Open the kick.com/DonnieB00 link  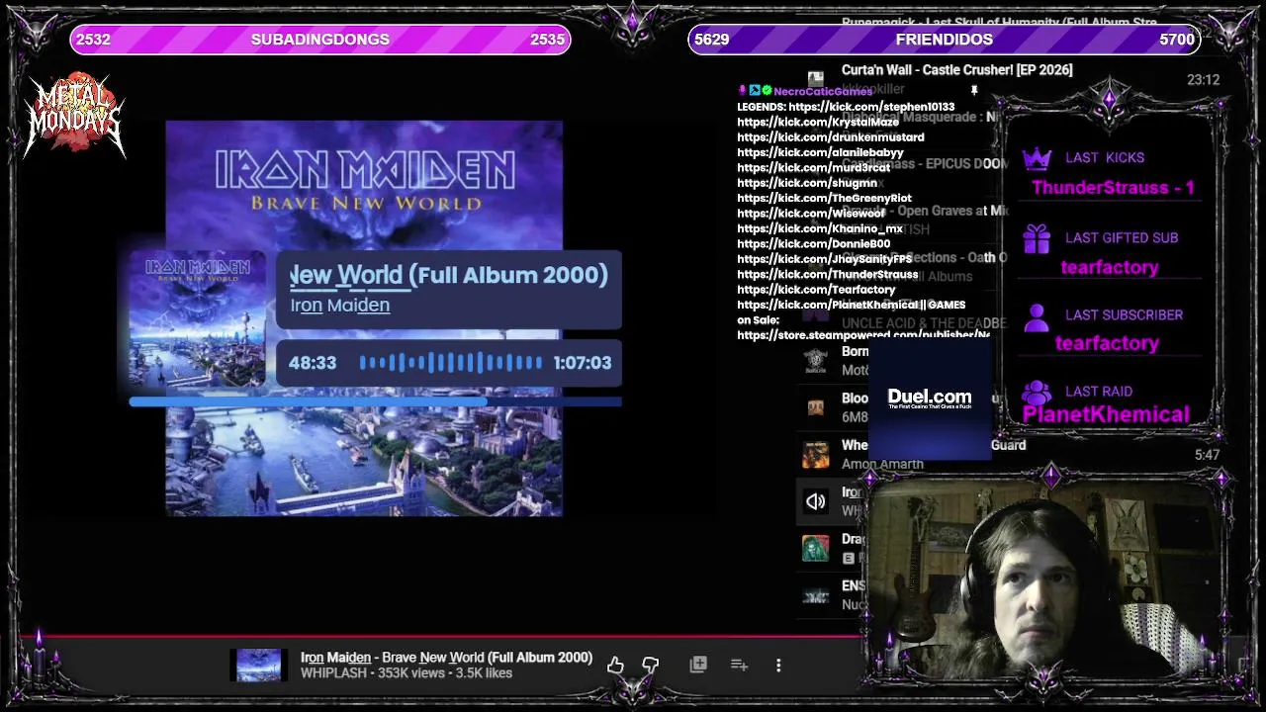[x=813, y=244]
